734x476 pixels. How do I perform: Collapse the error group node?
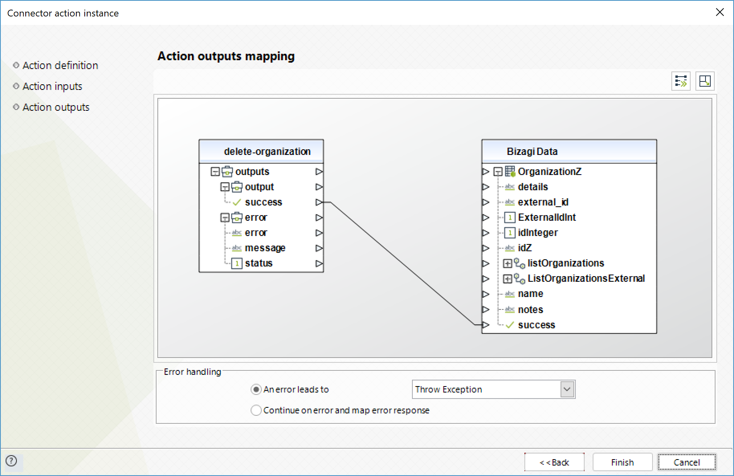click(225, 218)
